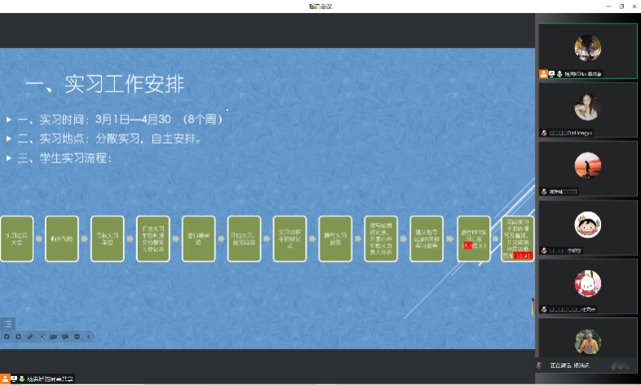Open the slide list icon above toolbar

click(8, 324)
